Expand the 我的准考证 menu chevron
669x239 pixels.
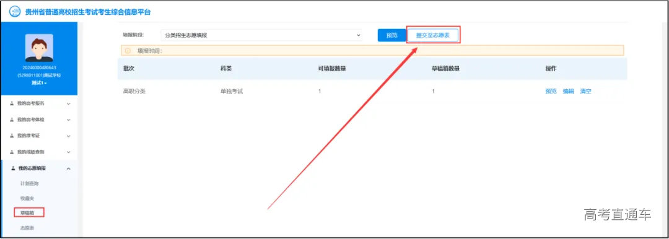coord(69,136)
